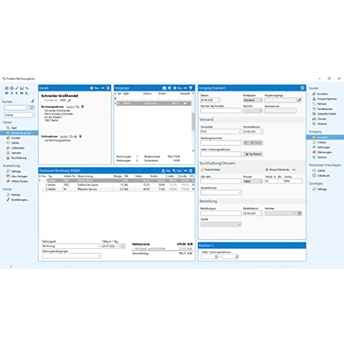Click ändern link beside Rechnungsadresse

pyautogui.click(x=71, y=107)
